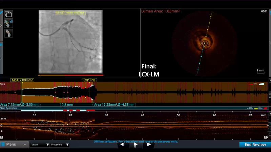271x152 pixels.
Task: Expand the lower left side panel chevron
Action: [1, 58]
